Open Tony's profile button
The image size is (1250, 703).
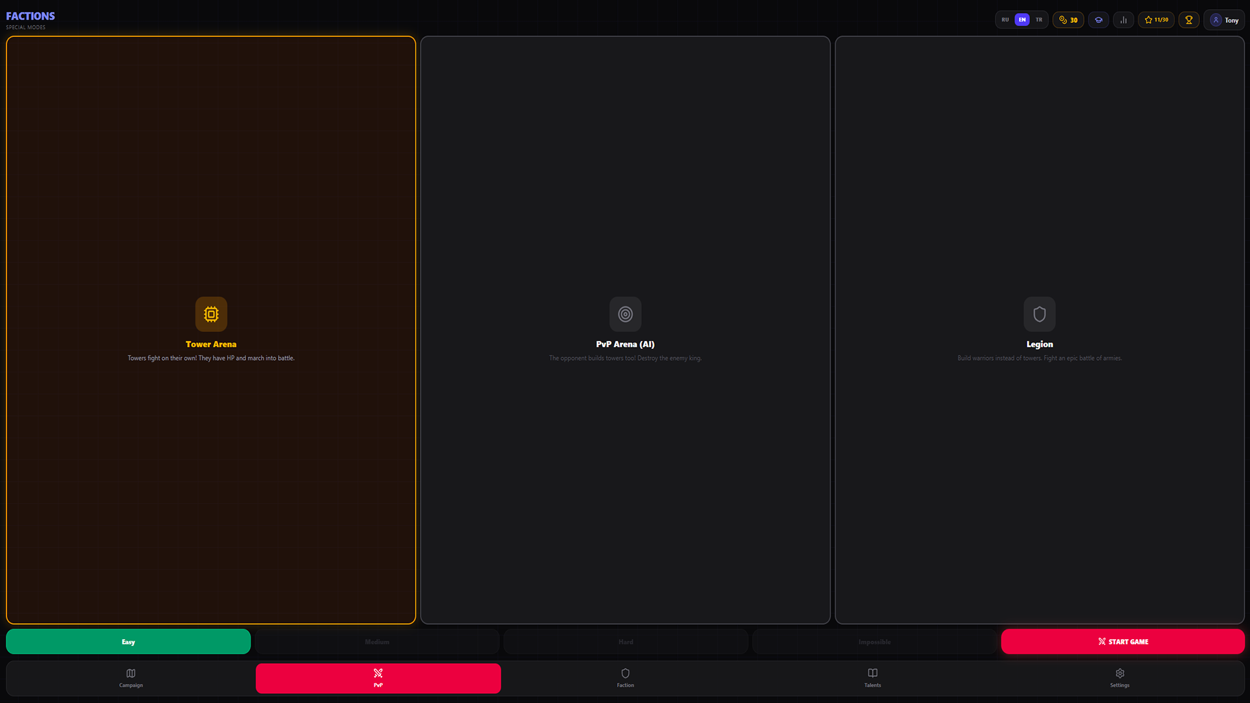1224,20
